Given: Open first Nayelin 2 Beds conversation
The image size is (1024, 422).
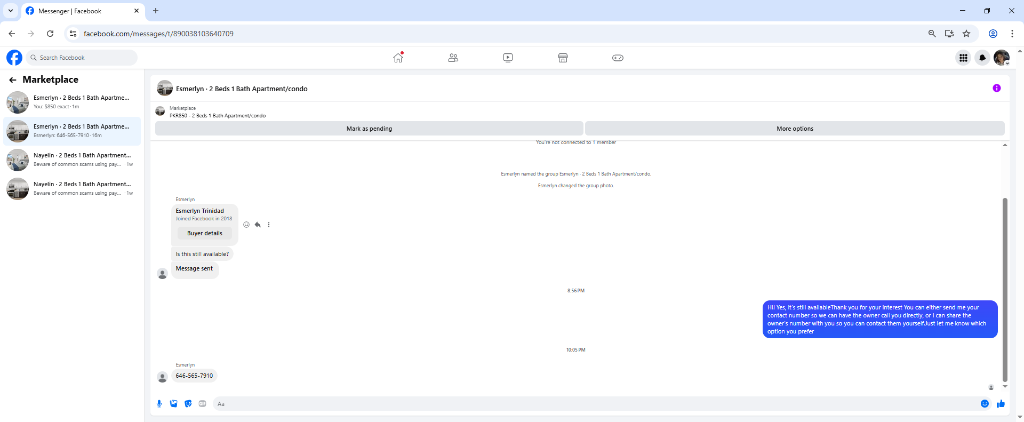Looking at the screenshot, I should [73, 160].
